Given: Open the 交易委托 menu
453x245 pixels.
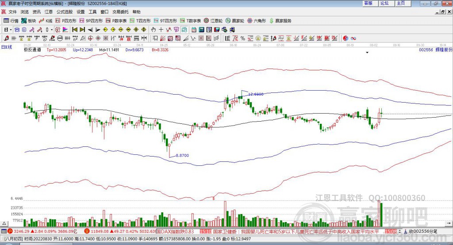Looking at the screenshot, I should (120, 12).
